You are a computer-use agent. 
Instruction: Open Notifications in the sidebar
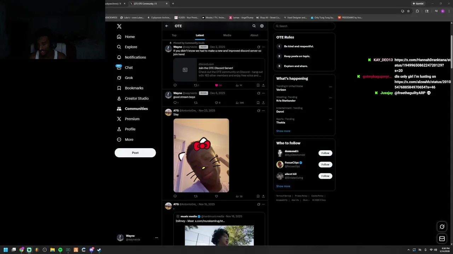(x=131, y=57)
